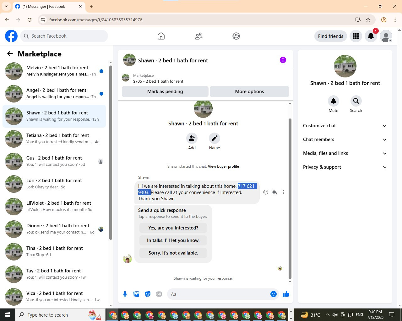Click the More options button

pos(249,92)
